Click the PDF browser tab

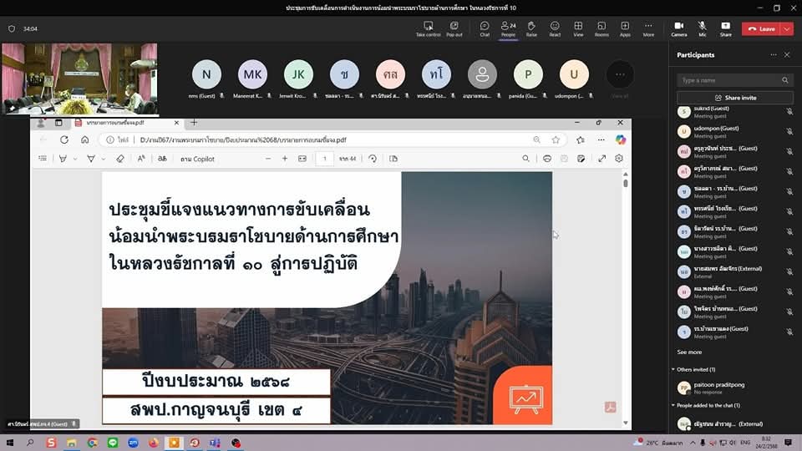pos(126,123)
